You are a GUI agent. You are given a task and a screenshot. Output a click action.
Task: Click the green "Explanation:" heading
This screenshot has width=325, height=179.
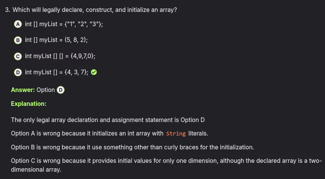pyautogui.click(x=28, y=104)
